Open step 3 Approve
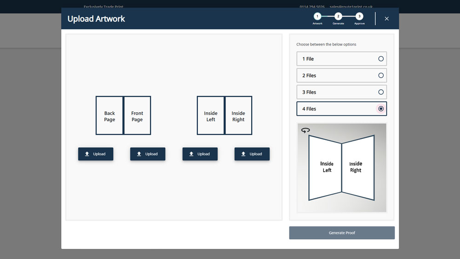The image size is (460, 259). (x=359, y=17)
